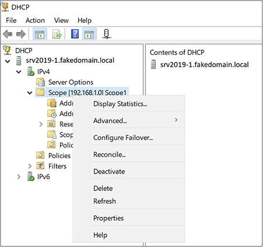Click the Scope 192.168.1.0 folder icon

(40, 92)
